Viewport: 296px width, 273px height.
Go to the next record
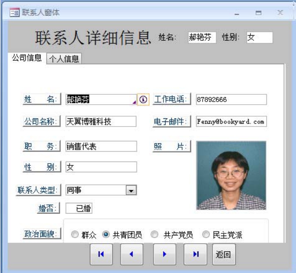click(164, 254)
